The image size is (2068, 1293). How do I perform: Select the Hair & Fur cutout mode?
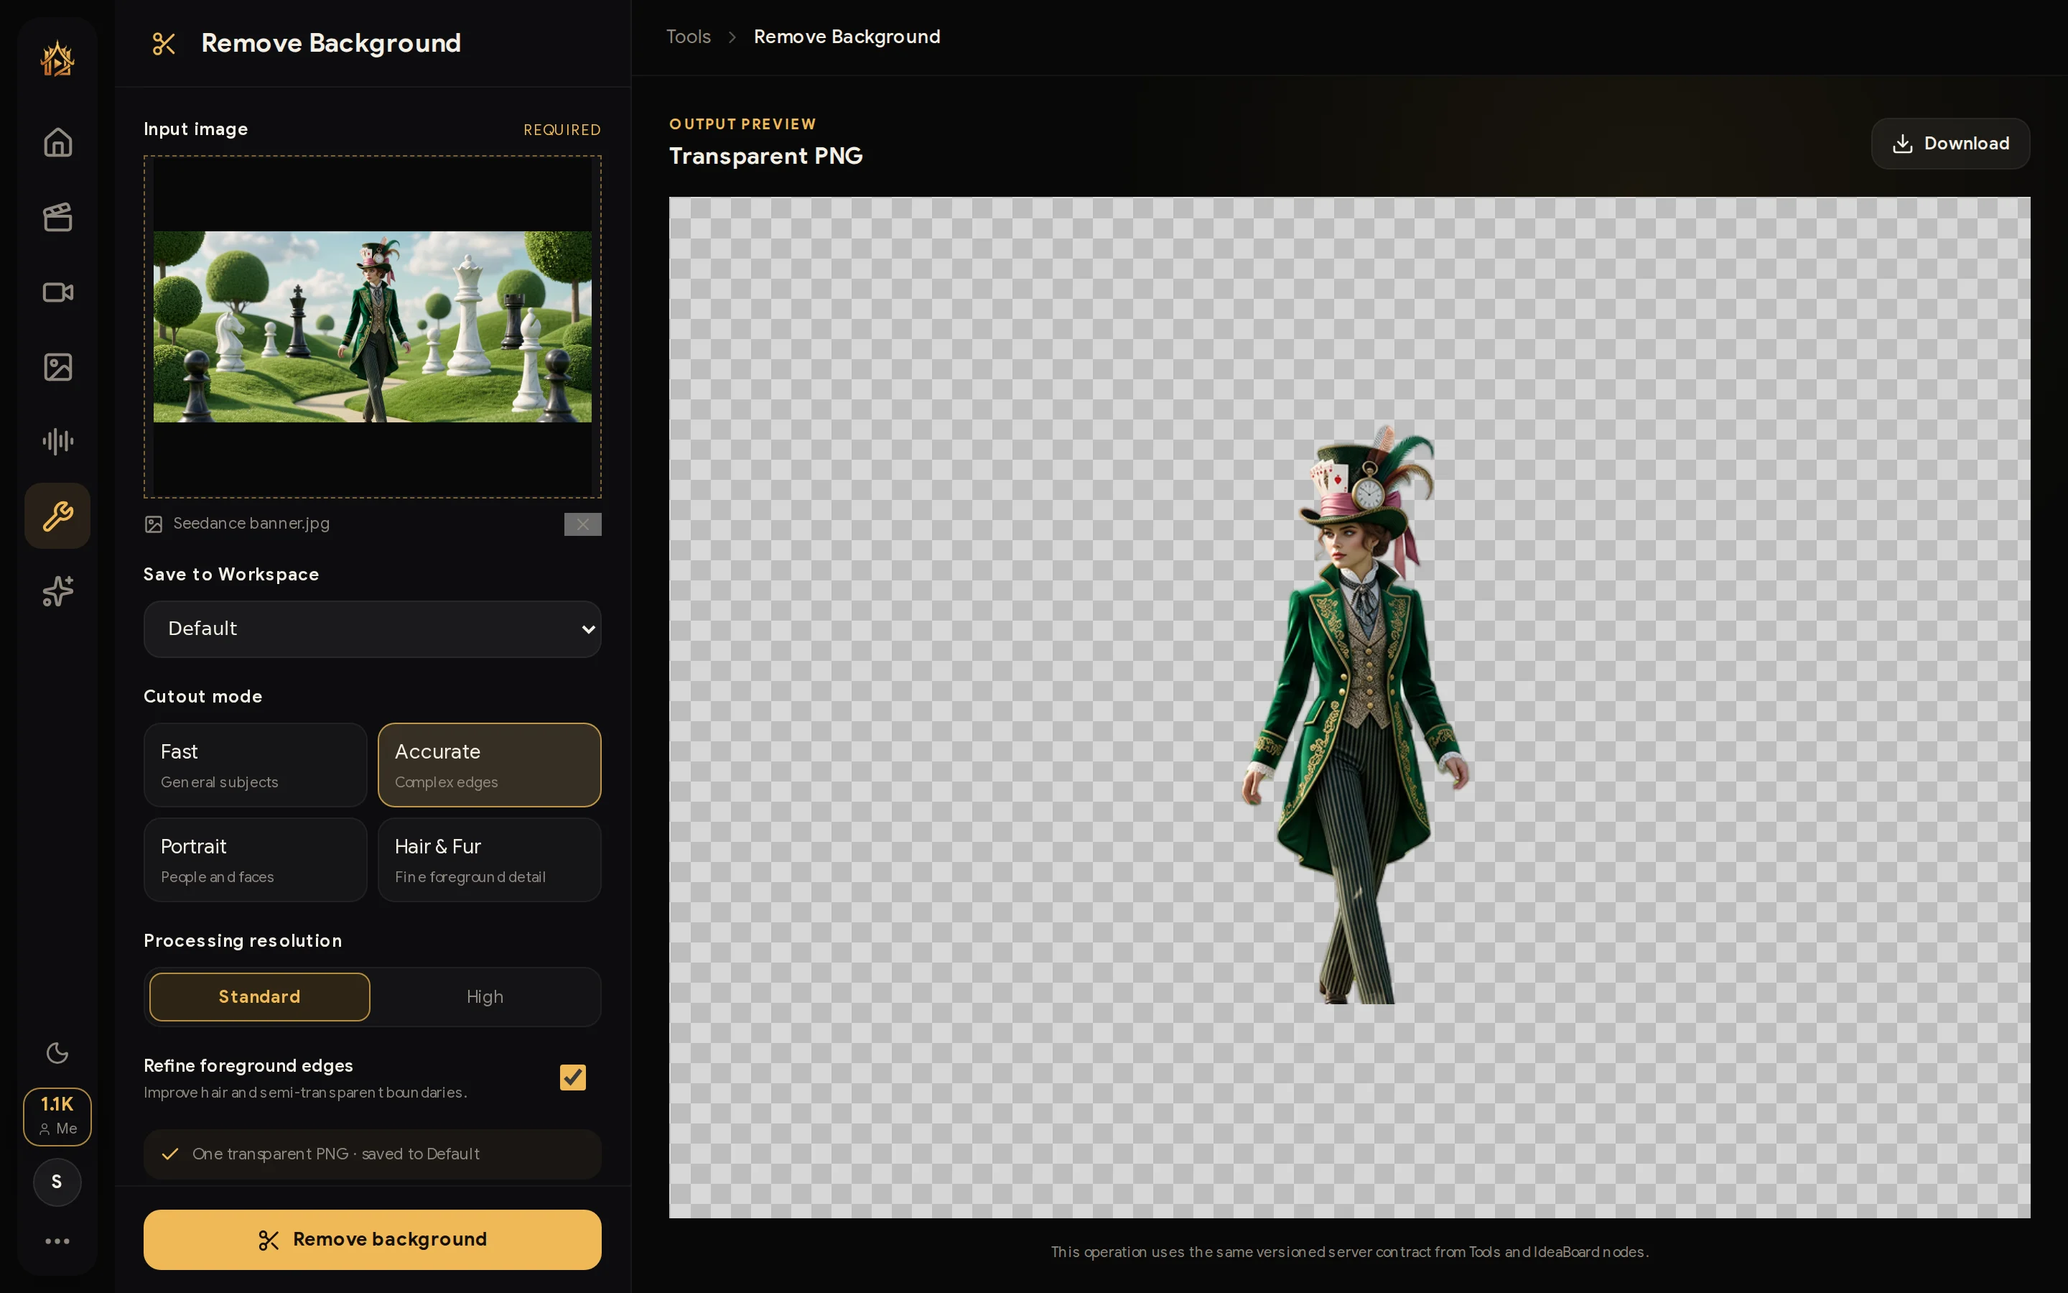[490, 859]
